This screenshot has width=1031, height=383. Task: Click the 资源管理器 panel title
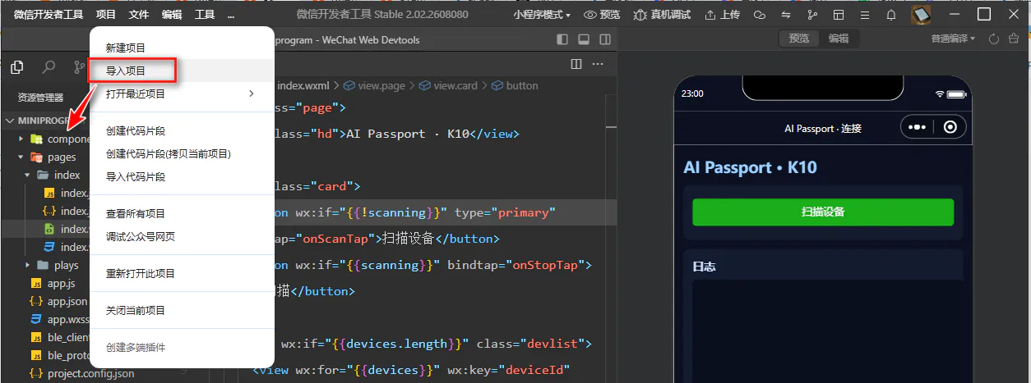(41, 98)
